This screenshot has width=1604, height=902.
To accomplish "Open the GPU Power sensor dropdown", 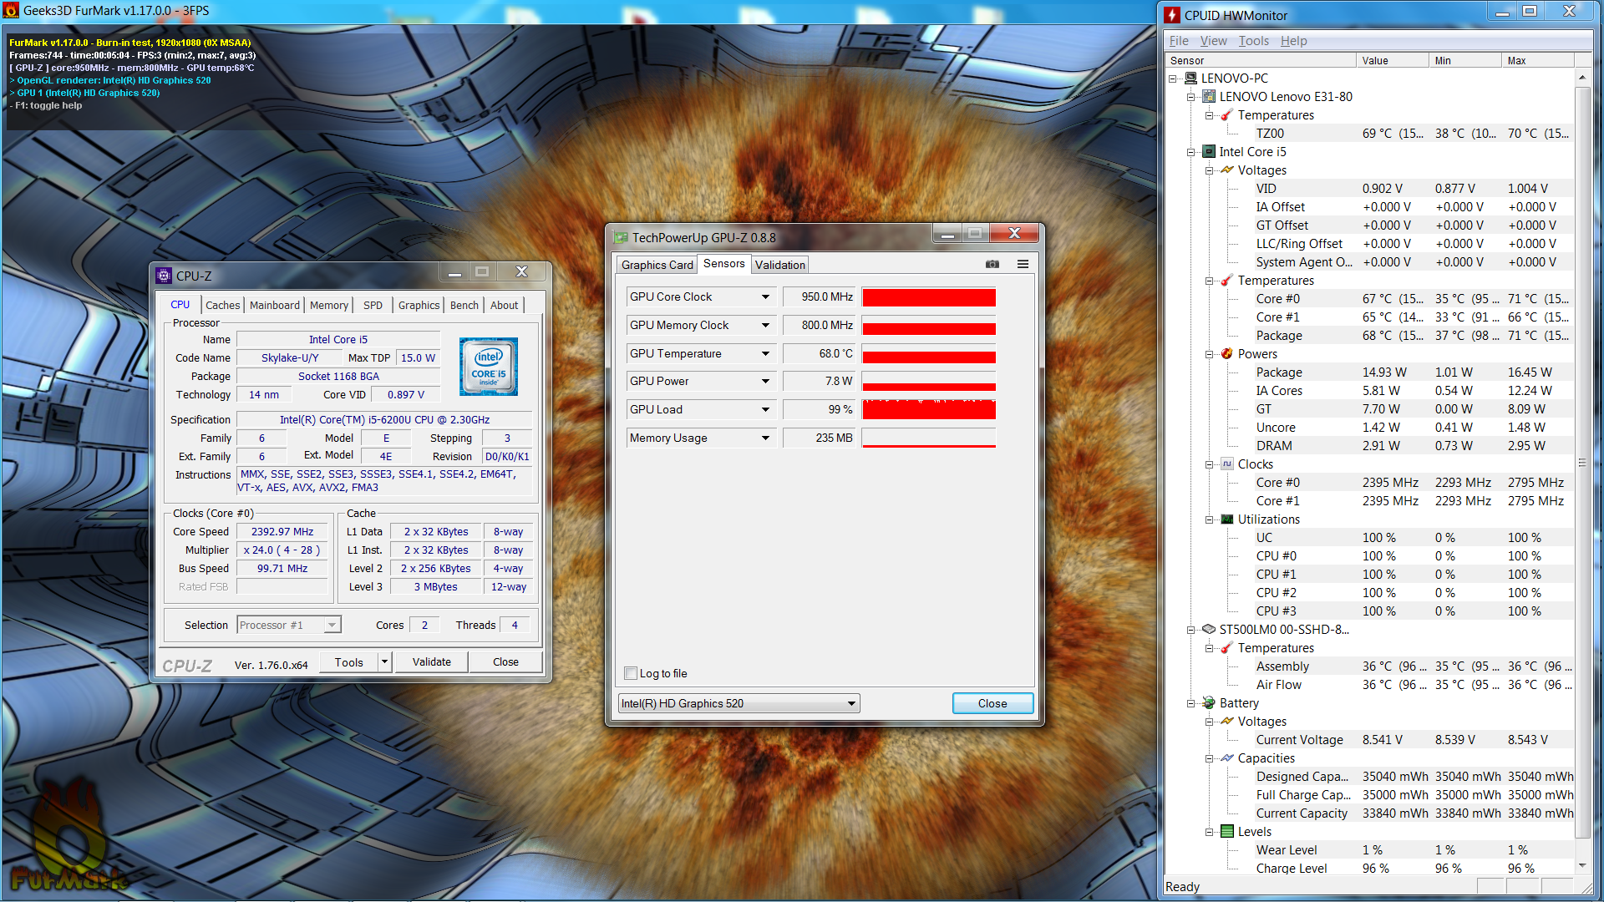I will click(x=765, y=381).
